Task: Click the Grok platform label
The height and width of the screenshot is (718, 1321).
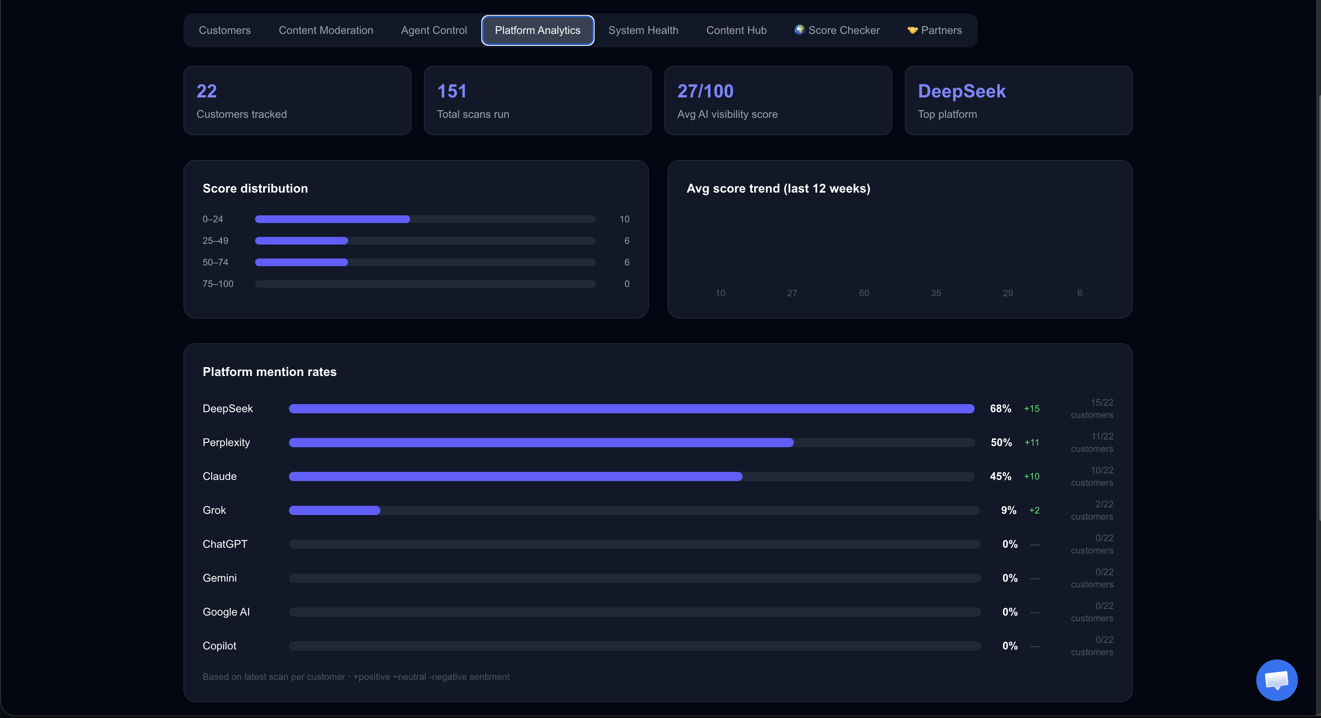Action: coord(214,510)
